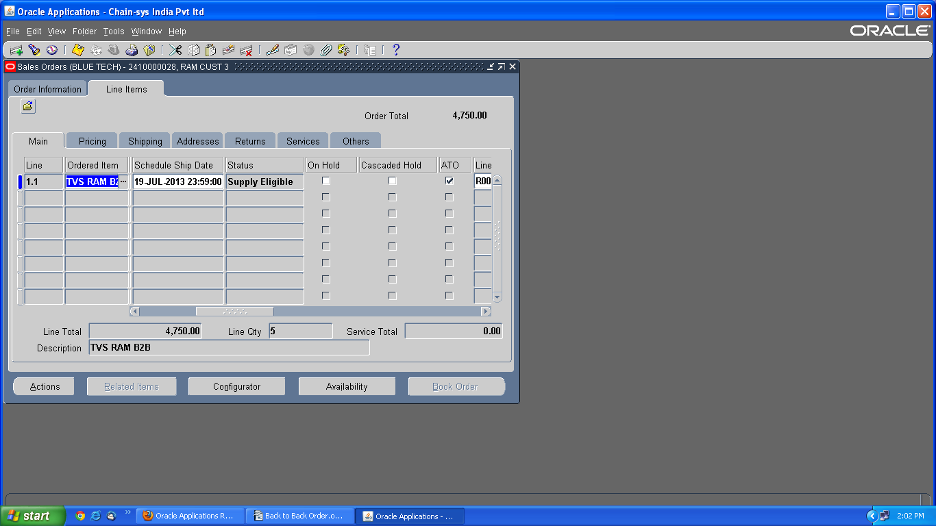
Task: Select the Returns sub-tab
Action: (250, 141)
